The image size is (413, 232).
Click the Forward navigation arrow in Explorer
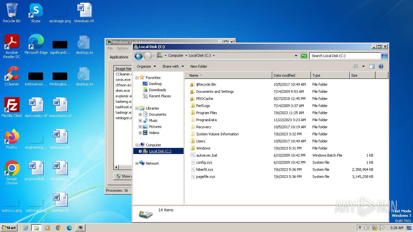point(147,56)
